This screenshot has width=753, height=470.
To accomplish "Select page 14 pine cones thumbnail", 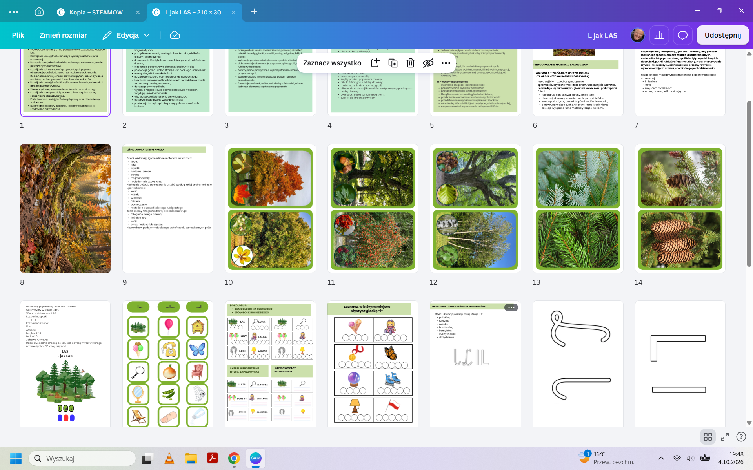I will pos(680,208).
